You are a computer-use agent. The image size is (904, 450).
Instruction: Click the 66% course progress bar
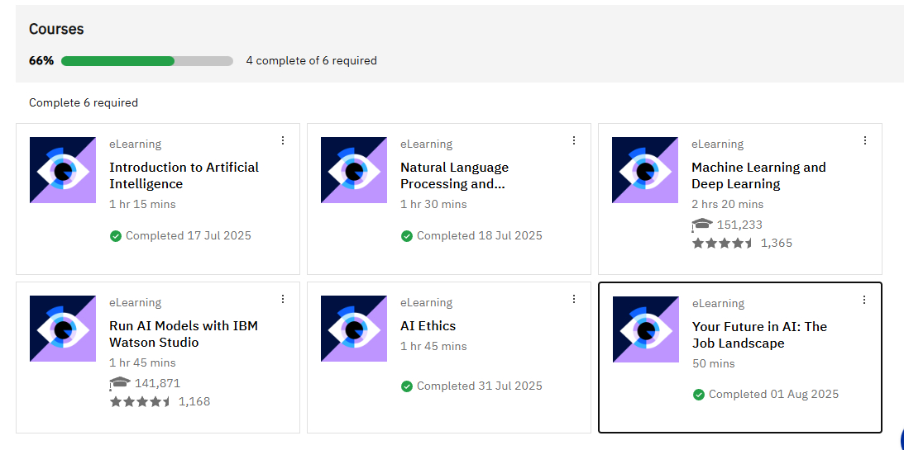(x=147, y=61)
